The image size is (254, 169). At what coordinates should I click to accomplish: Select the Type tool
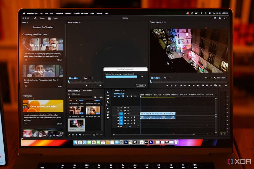(x=108, y=118)
